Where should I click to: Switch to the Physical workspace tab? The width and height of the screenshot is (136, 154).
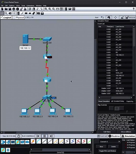18,17
